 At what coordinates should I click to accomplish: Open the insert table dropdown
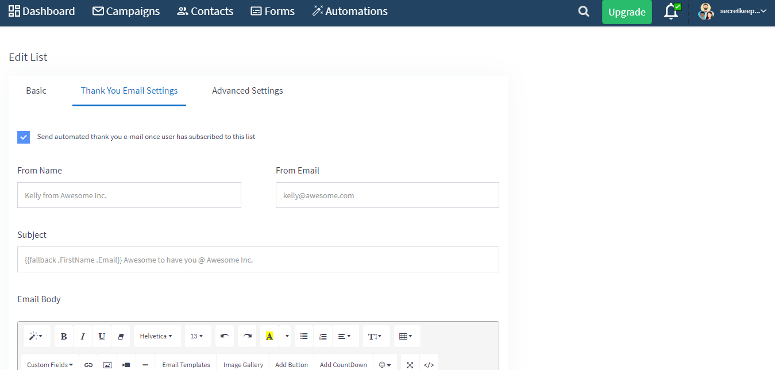click(x=407, y=336)
